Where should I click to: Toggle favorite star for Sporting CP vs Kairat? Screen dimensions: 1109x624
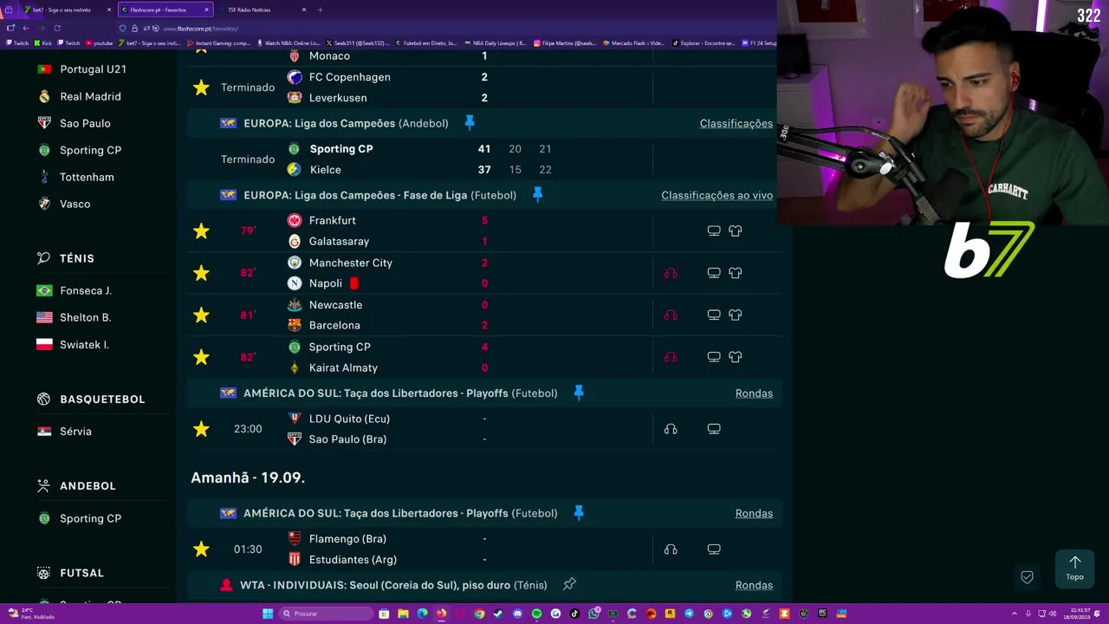click(201, 357)
